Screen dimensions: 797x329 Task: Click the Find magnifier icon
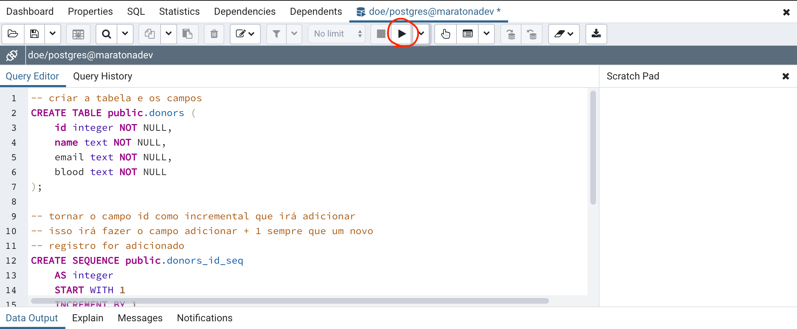[x=106, y=34]
